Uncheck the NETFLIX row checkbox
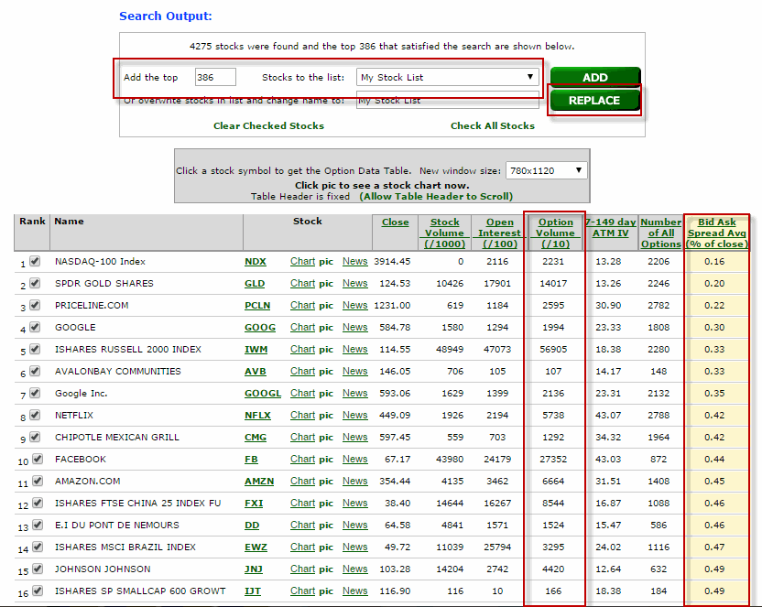Screen dimensions: 762x607 [x=35, y=415]
